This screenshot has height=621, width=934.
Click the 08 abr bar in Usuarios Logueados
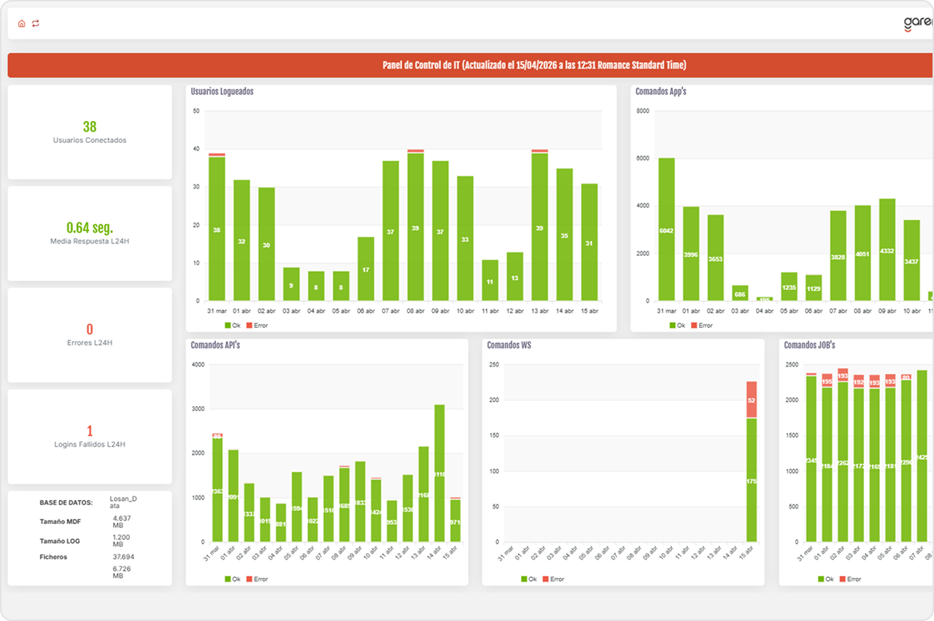click(x=415, y=226)
